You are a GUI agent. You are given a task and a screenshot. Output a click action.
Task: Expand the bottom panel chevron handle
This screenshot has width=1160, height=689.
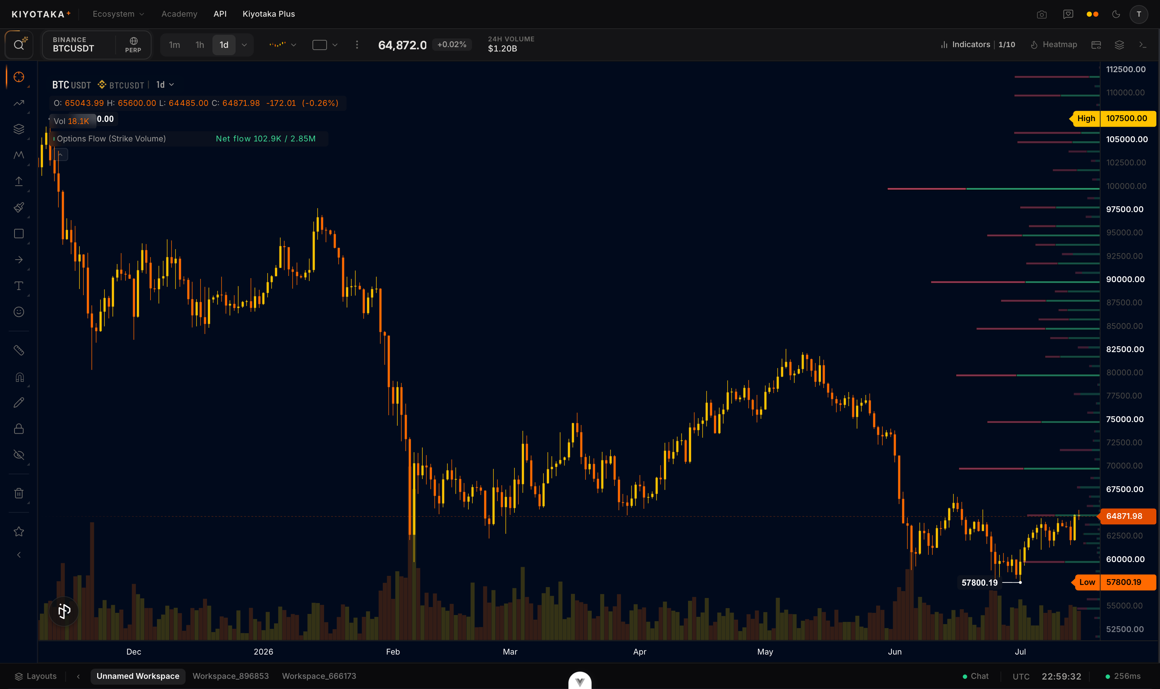580,681
